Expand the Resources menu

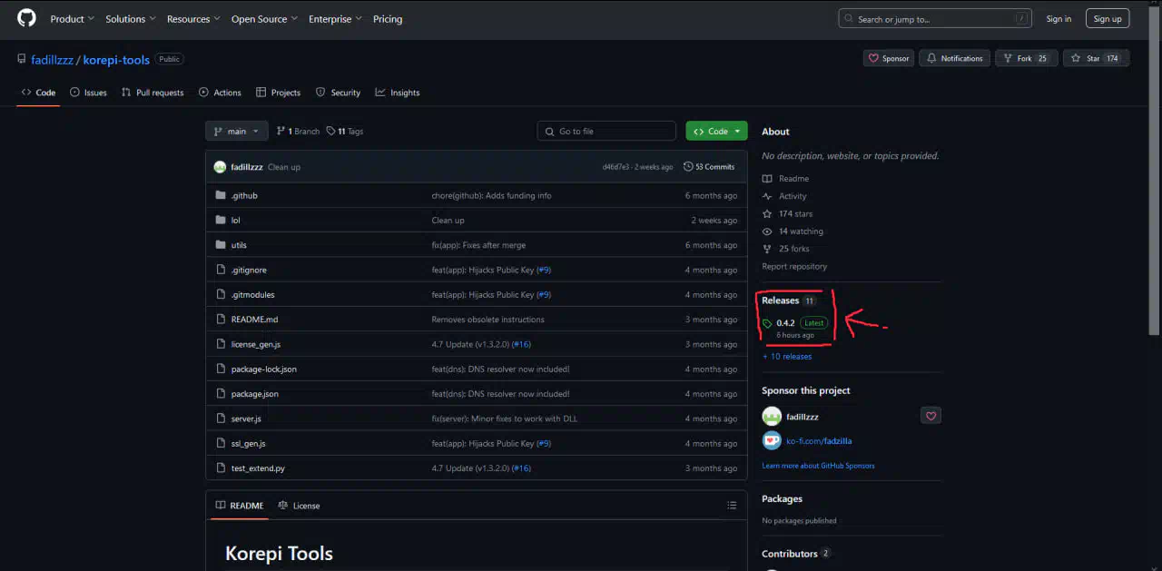193,19
